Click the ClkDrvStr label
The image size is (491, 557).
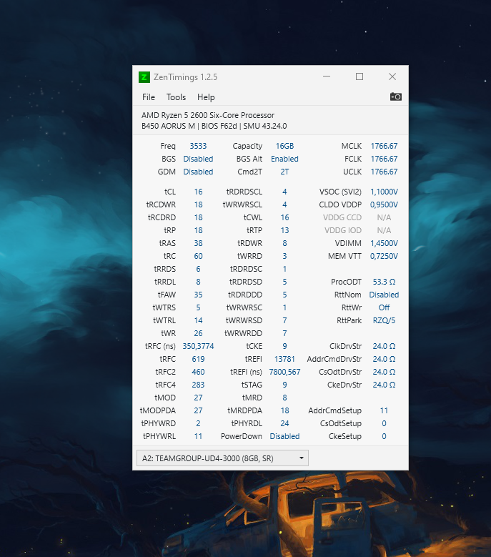(345, 346)
